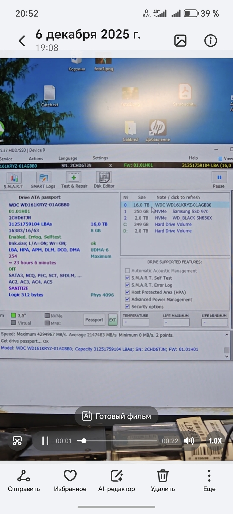Open the Samouchit PDF desktop file
The image size is (233, 514).
click(185, 95)
